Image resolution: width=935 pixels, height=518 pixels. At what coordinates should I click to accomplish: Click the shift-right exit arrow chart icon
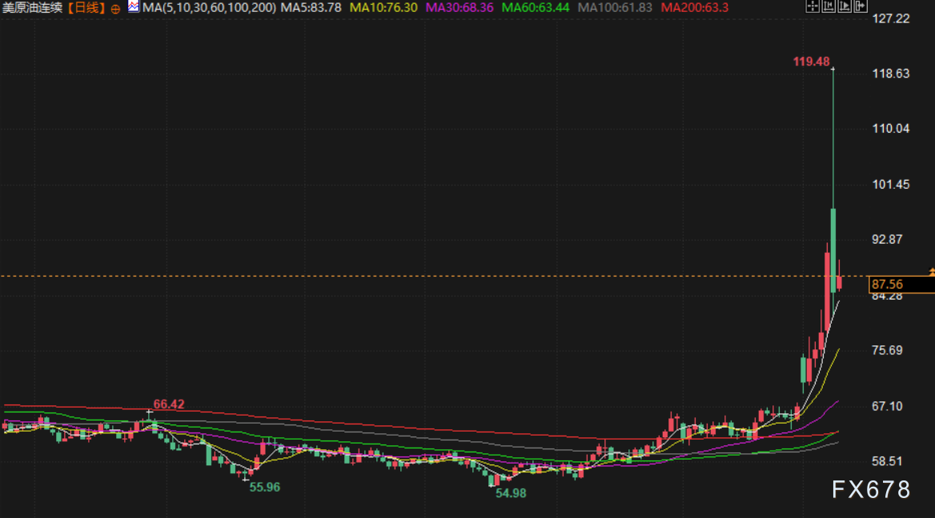point(861,6)
